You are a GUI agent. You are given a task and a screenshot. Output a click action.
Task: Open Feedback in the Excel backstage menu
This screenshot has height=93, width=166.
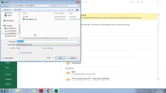[x=8, y=79]
